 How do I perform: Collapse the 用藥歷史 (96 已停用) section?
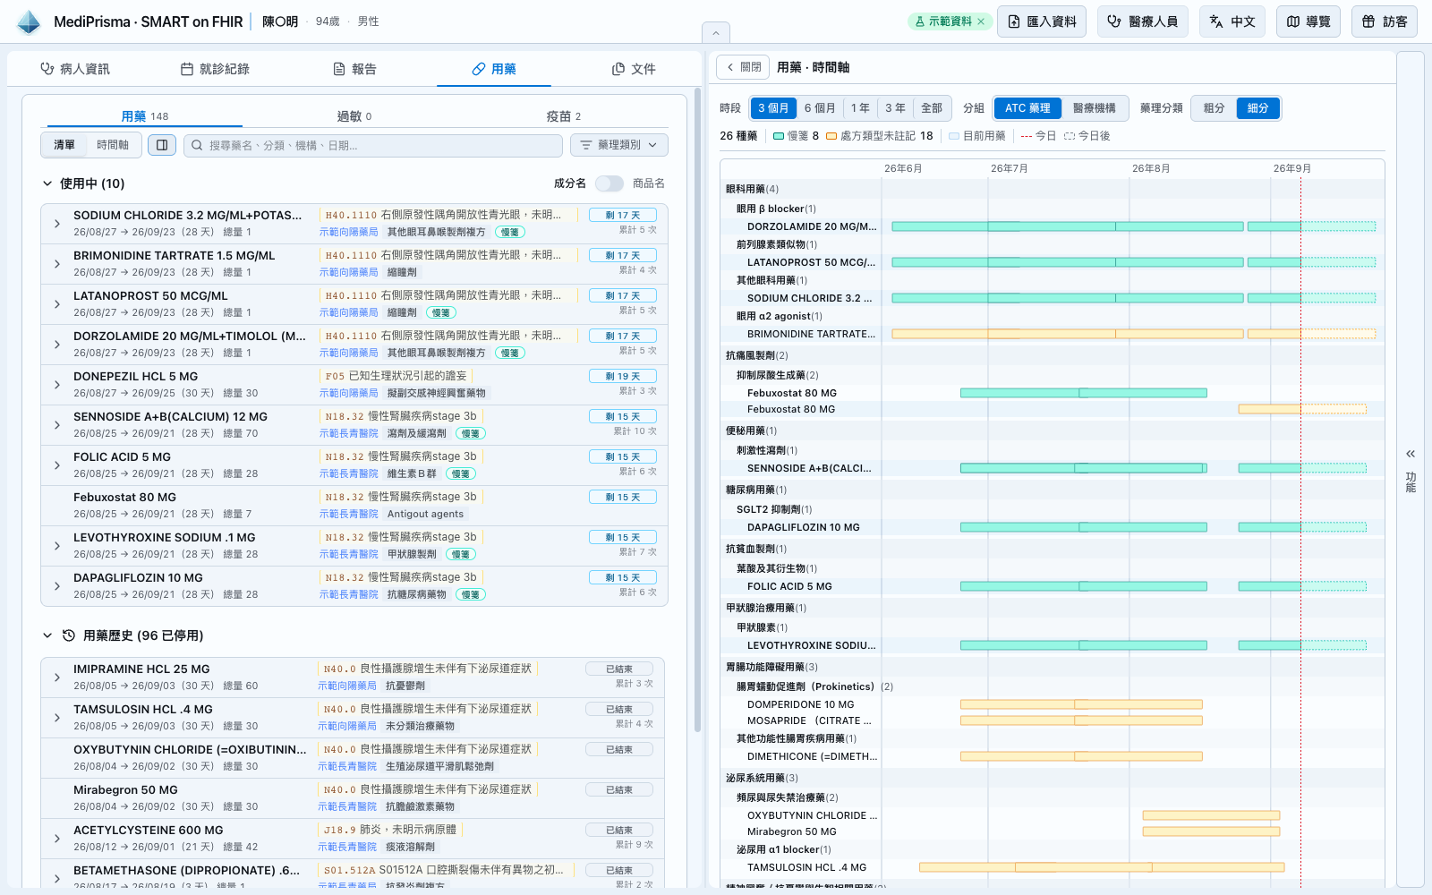pyautogui.click(x=48, y=635)
